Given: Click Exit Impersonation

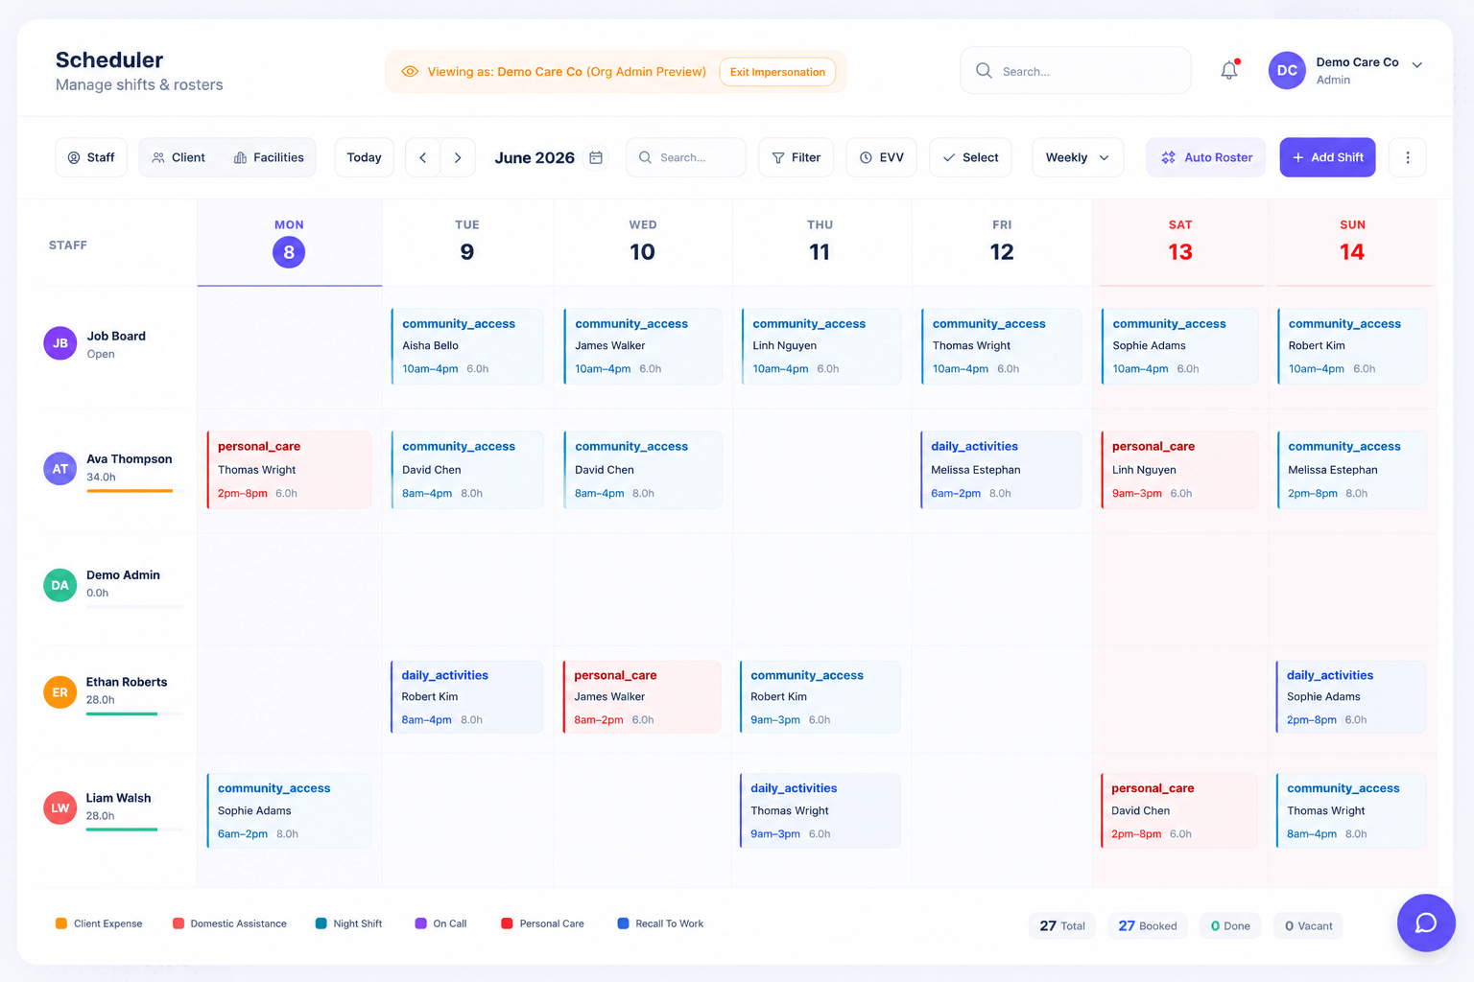Looking at the screenshot, I should pyautogui.click(x=777, y=72).
